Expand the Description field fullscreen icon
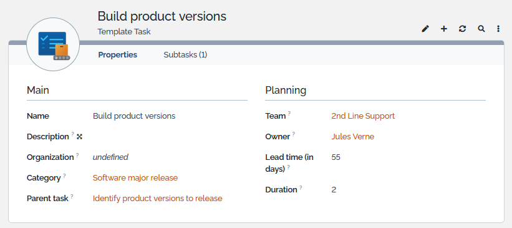Image resolution: width=512 pixels, height=228 pixels. click(79, 137)
